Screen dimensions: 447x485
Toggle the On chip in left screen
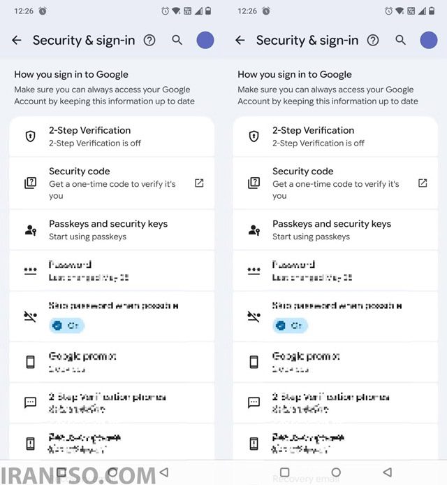[x=66, y=325]
